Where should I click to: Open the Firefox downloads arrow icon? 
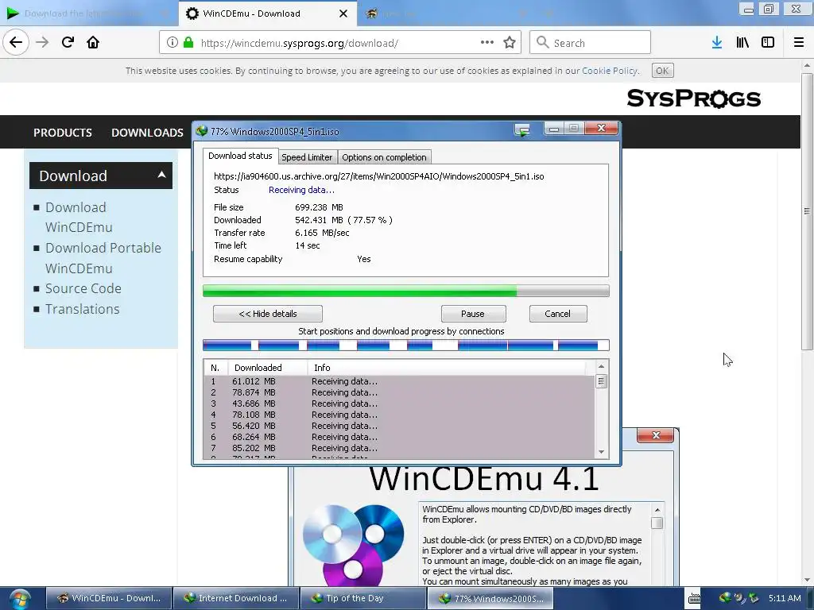click(717, 43)
